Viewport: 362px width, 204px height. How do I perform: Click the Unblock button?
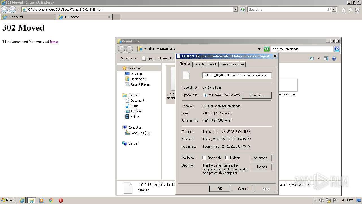261,167
